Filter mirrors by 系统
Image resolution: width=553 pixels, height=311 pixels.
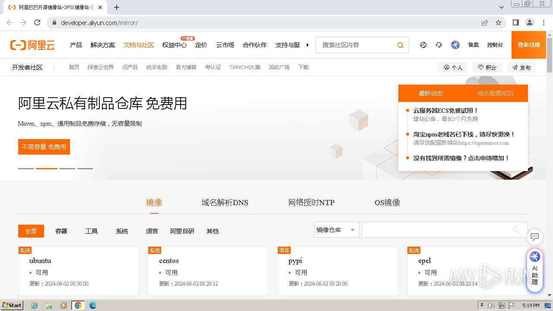(x=122, y=231)
